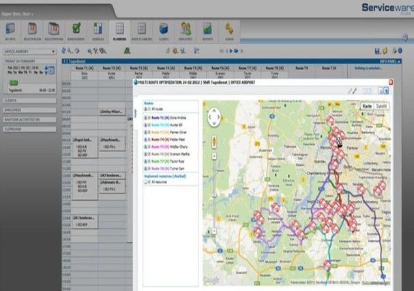The width and height of the screenshot is (414, 291).
Task: Click the Clients database icon in toolbar
Action: pos(164,30)
